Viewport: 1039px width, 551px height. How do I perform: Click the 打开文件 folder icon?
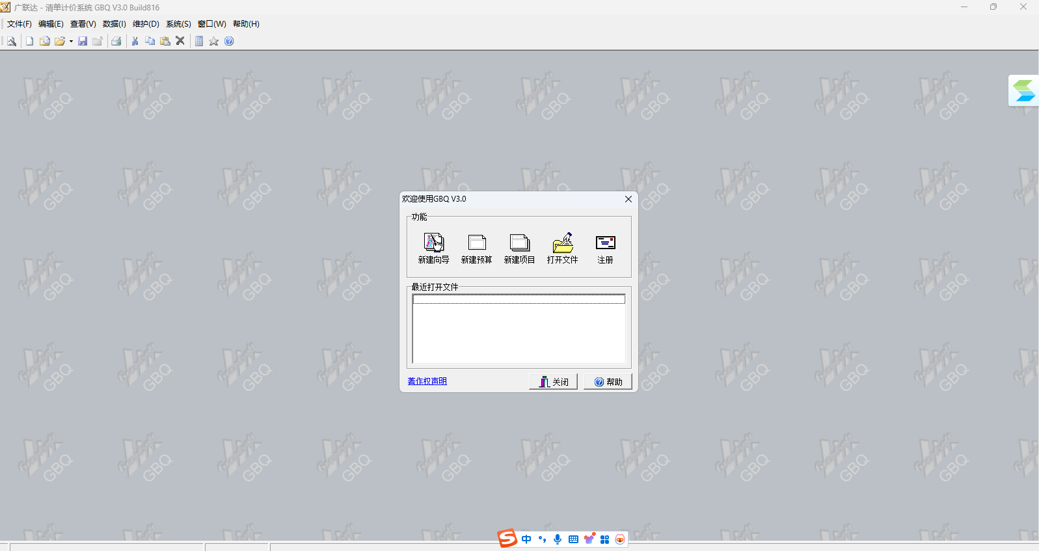[563, 243]
